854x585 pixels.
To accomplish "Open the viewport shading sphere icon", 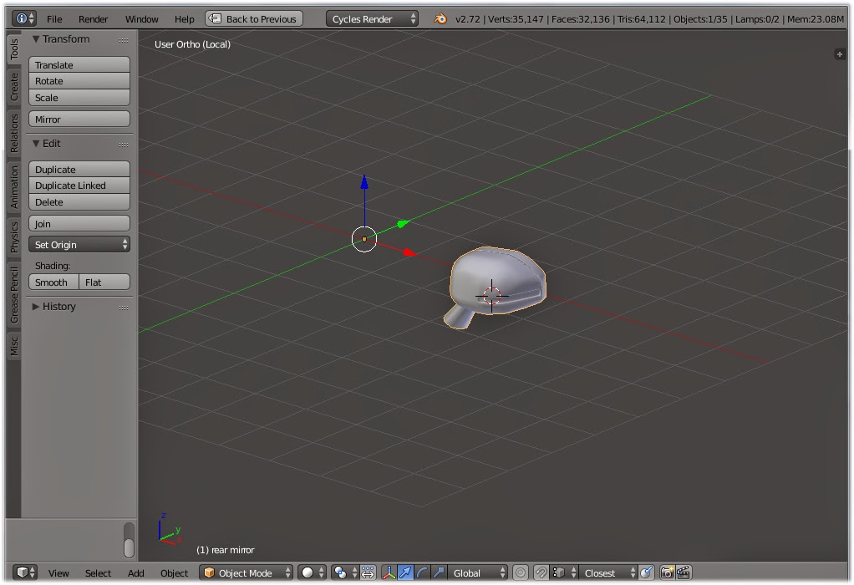I will tap(308, 573).
